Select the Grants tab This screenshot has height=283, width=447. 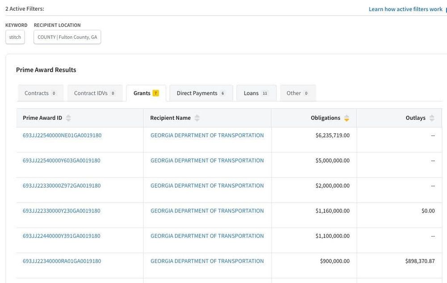[x=146, y=93]
